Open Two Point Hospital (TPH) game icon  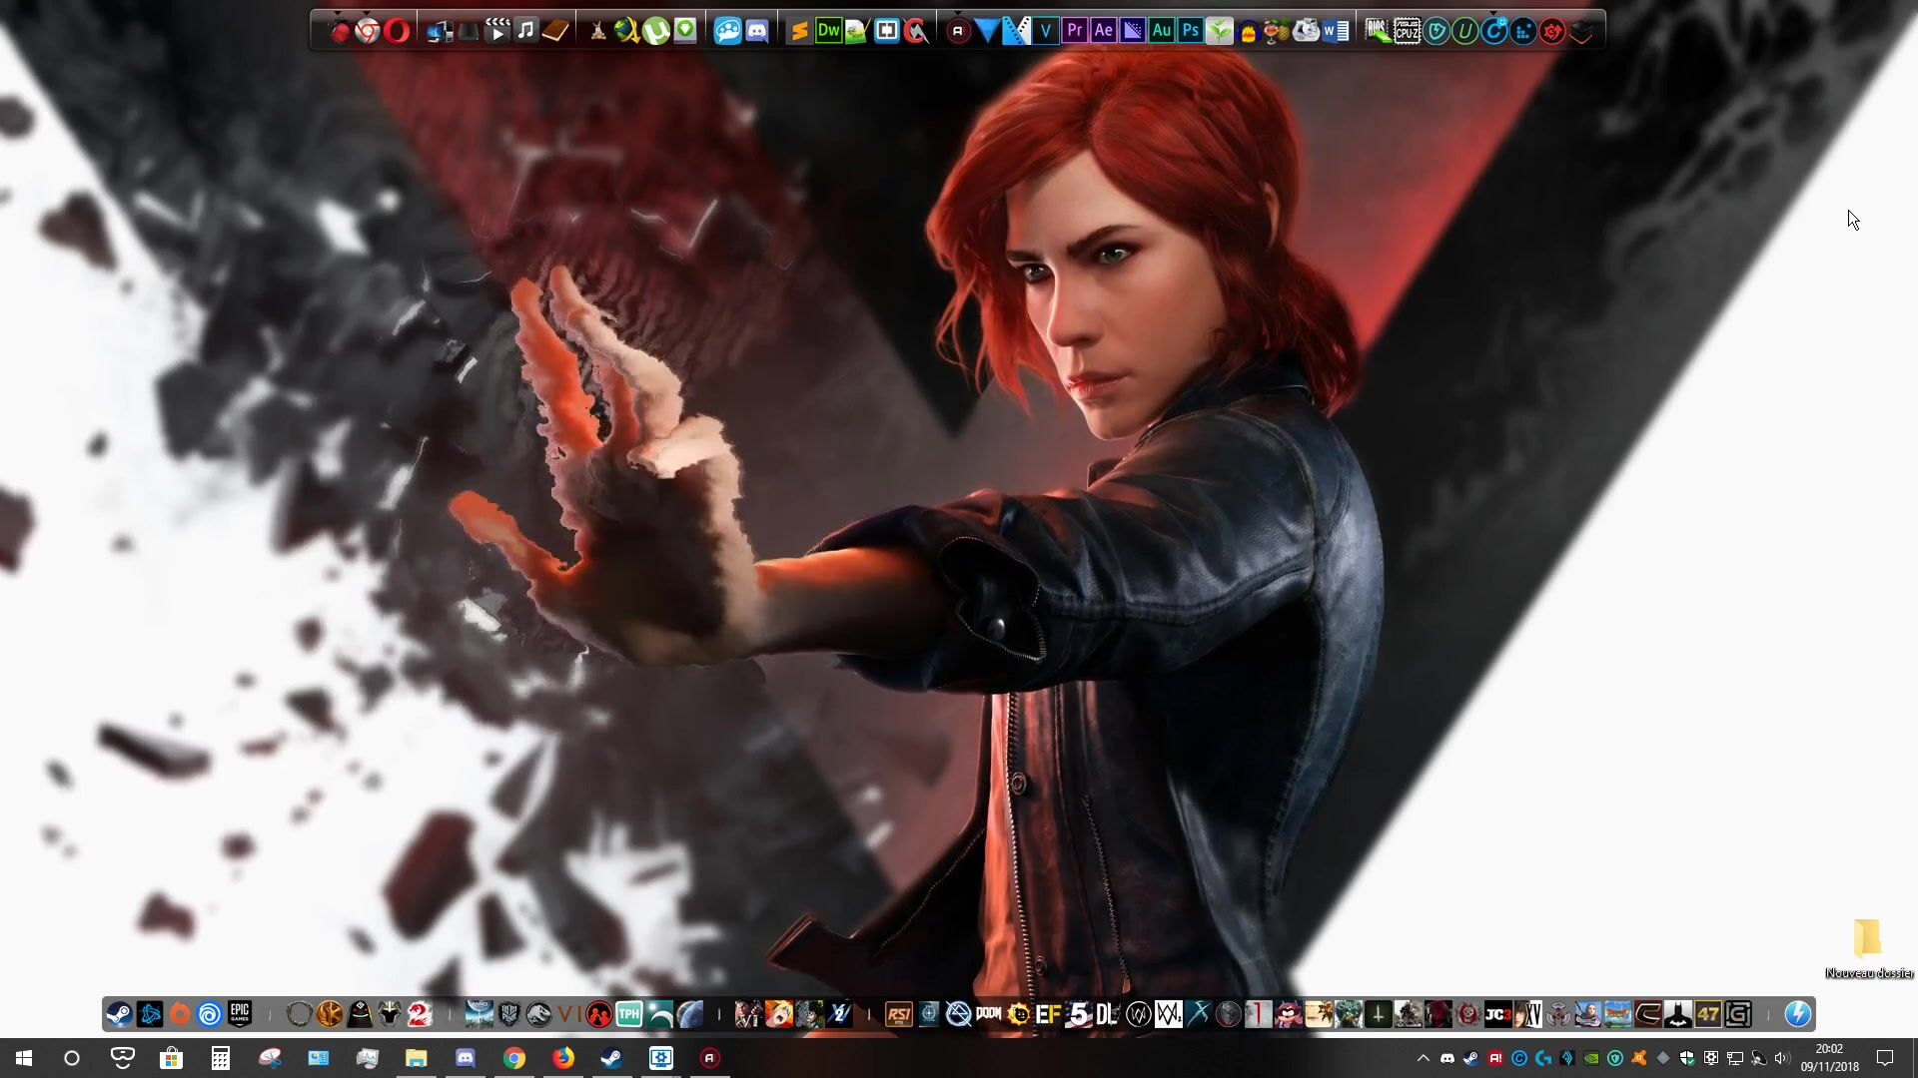pos(628,1015)
